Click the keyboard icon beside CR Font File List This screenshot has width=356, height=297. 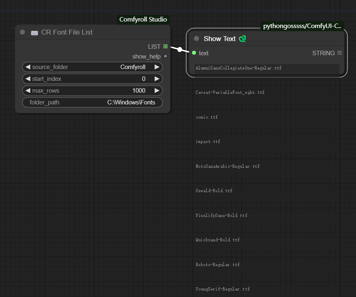35,33
